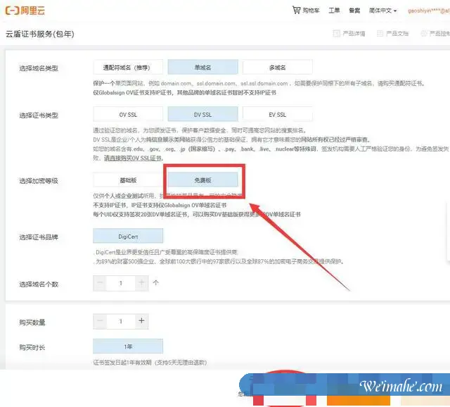This screenshot has width=450, height=407.
Task: Select the 单域名 domain type
Action: 202,68
